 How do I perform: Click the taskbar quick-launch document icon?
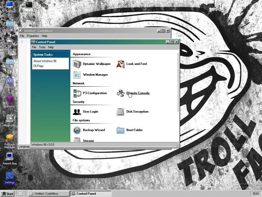point(21,194)
